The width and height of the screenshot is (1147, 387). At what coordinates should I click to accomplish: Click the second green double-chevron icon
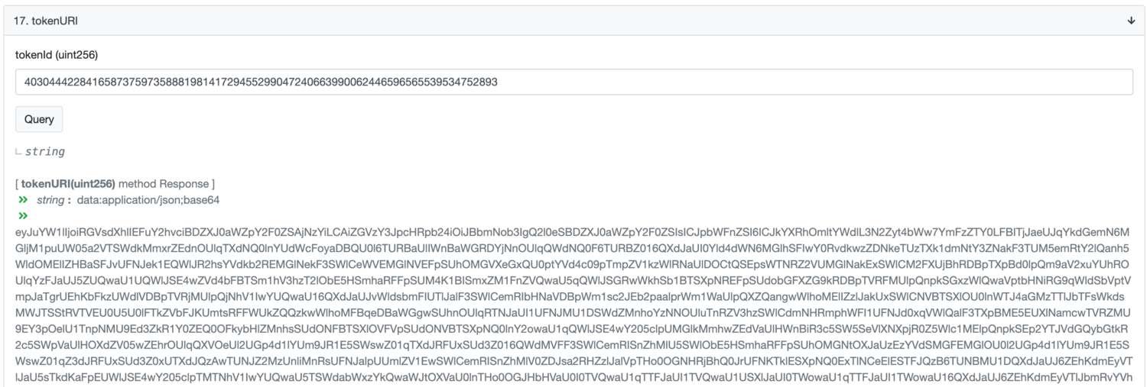pyautogui.click(x=23, y=215)
